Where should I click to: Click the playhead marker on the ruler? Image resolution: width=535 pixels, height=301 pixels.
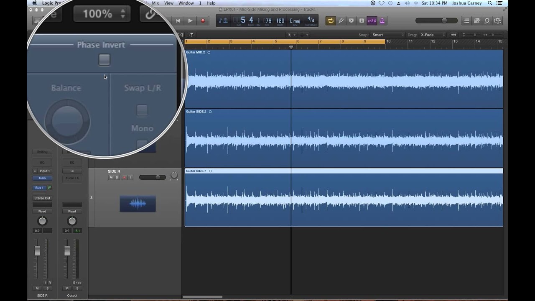pyautogui.click(x=291, y=47)
